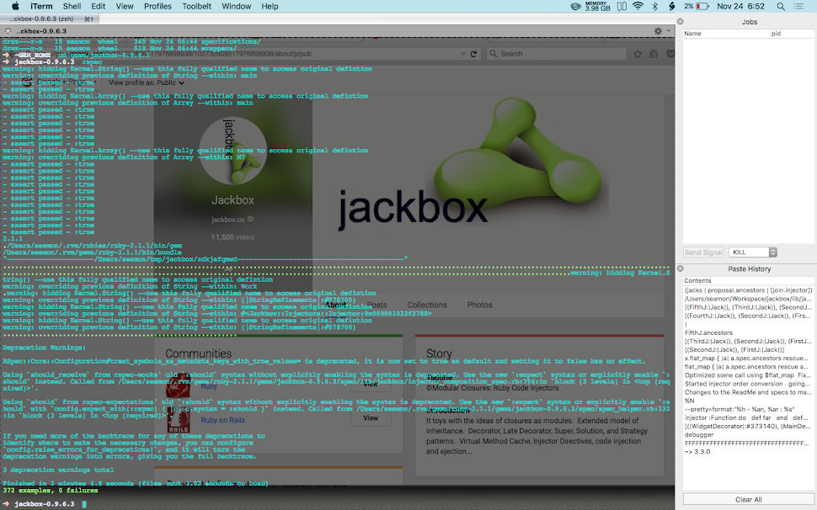Viewport: 817px width, 510px height.
Task: Open the Toolbelt menu
Action: click(196, 6)
